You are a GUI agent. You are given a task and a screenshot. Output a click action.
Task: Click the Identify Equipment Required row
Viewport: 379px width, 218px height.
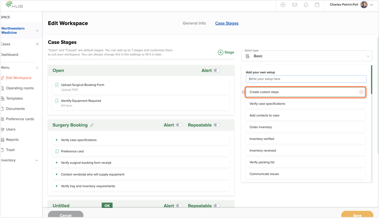coord(141,103)
